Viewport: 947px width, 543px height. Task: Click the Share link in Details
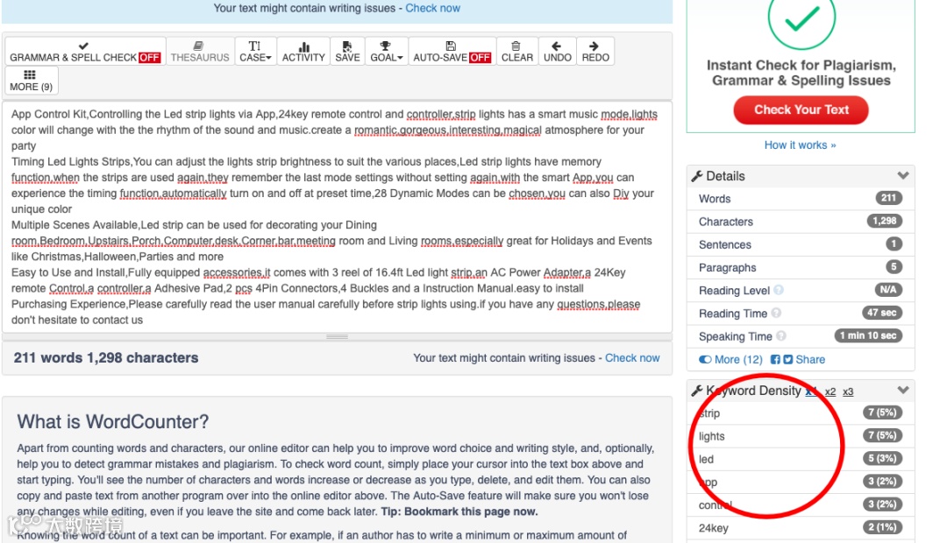click(810, 360)
